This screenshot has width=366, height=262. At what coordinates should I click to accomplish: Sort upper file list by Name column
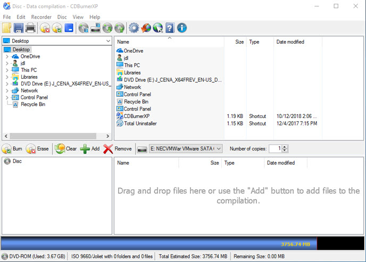(x=169, y=42)
